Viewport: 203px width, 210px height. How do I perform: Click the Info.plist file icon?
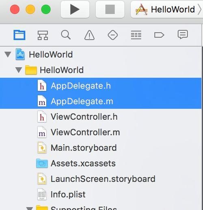coord(42,194)
